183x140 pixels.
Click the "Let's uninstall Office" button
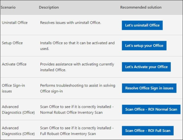click(142, 25)
